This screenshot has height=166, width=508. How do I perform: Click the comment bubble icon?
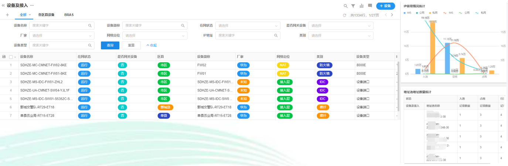pyautogui.click(x=370, y=6)
